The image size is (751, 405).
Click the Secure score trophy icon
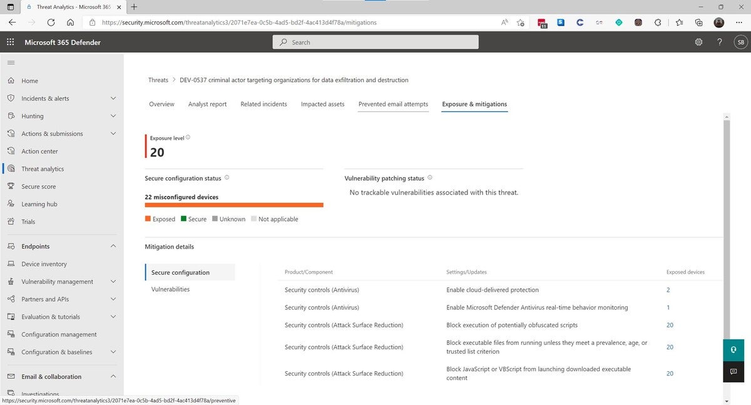11,187
